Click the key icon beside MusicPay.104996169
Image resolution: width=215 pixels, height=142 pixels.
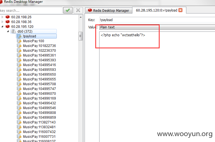coord(19,98)
